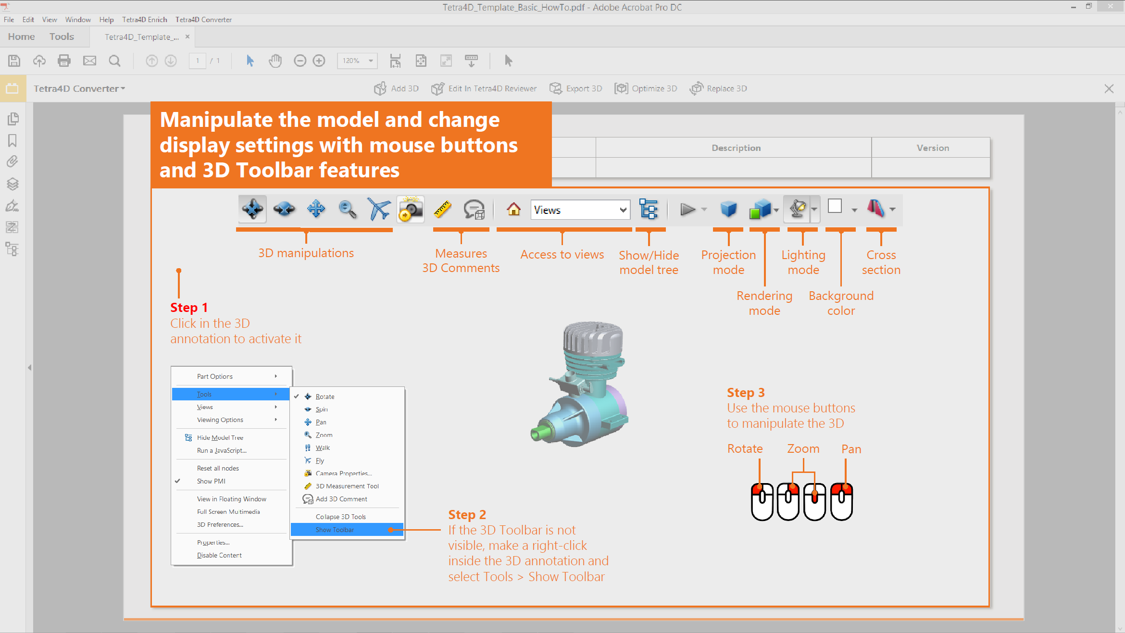Zoom in with the plus circle
This screenshot has width=1125, height=633.
point(319,61)
